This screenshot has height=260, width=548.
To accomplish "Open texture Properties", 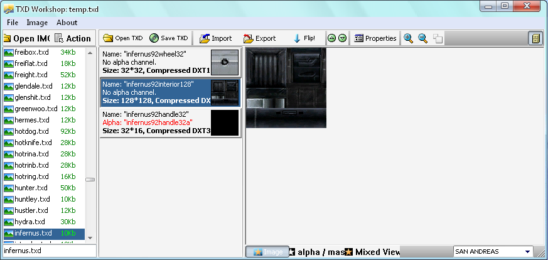I will coord(375,38).
